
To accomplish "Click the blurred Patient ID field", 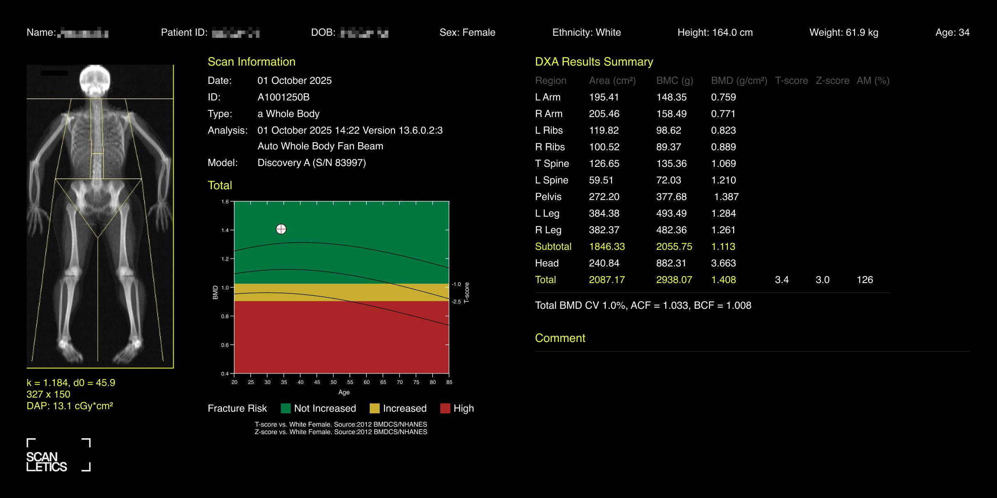I will 236,33.
